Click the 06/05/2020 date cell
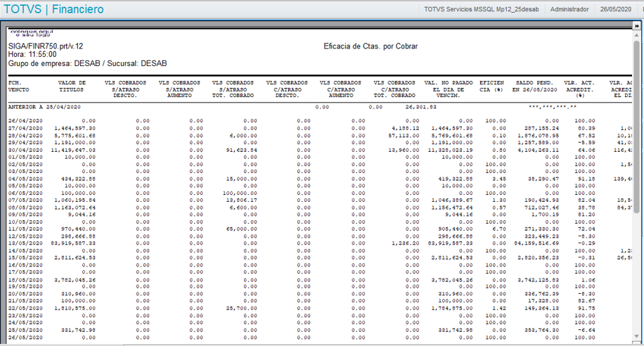 click(25, 193)
